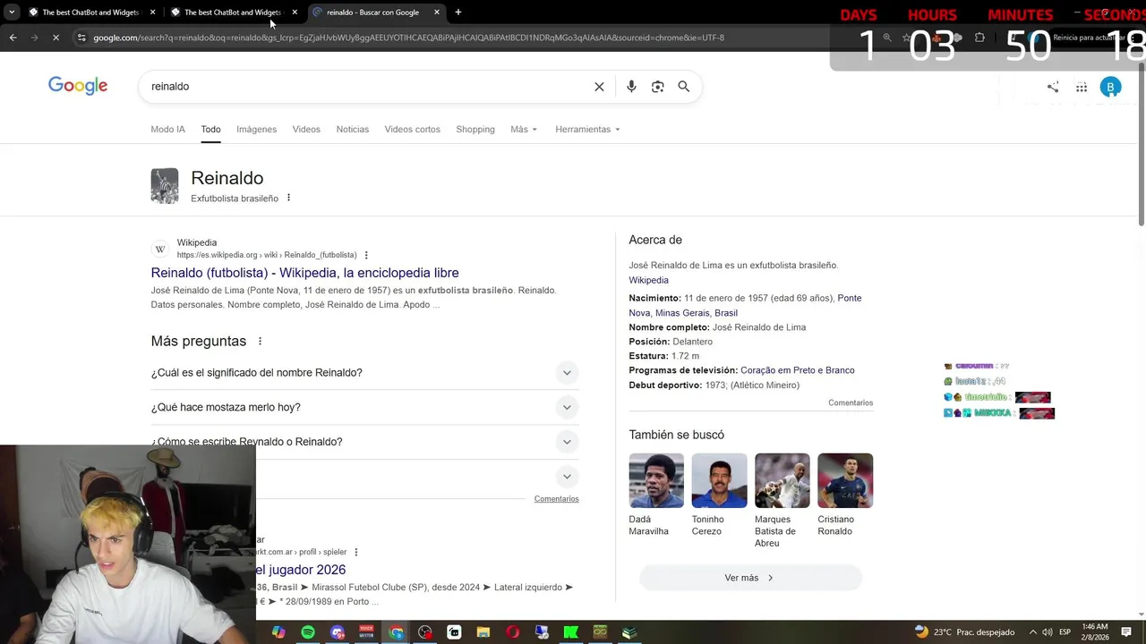Click Chrome icon in the taskbar
Image resolution: width=1146 pixels, height=644 pixels.
click(396, 632)
